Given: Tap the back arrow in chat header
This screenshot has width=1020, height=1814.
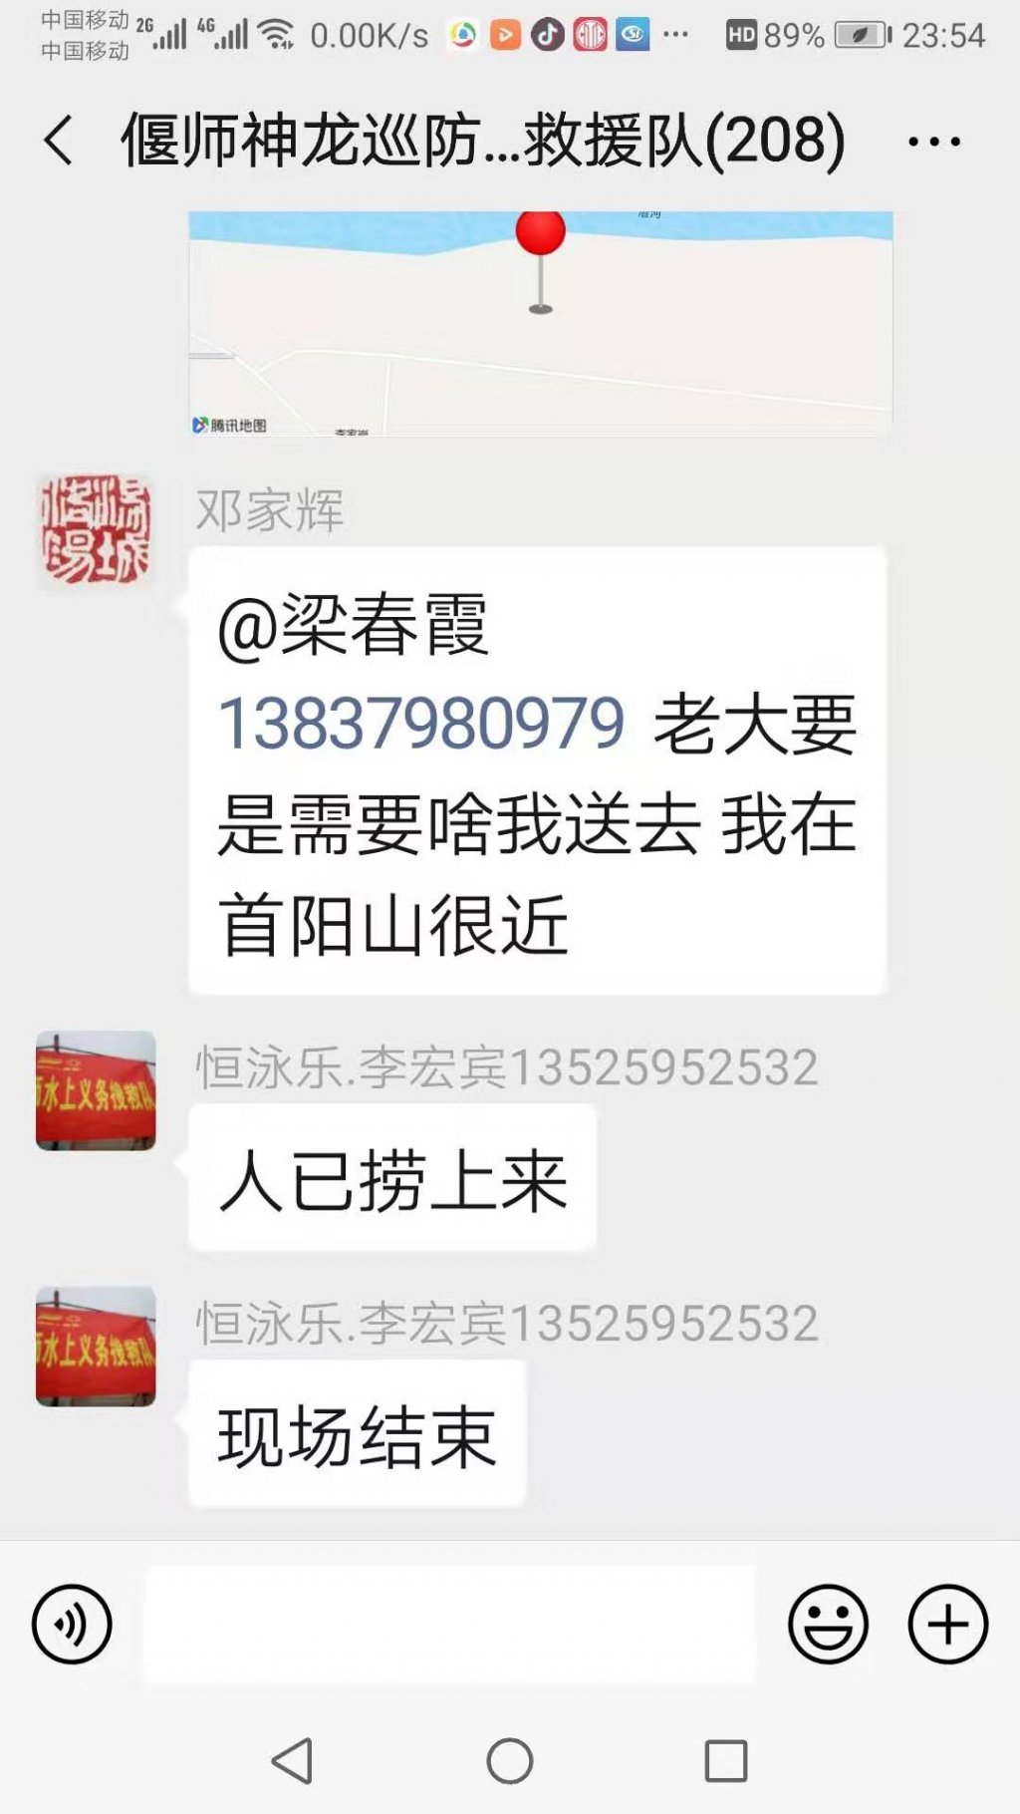Looking at the screenshot, I should point(59,140).
